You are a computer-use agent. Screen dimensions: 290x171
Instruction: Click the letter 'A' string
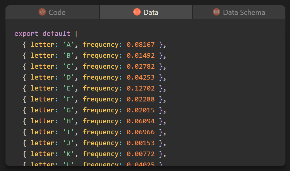pyautogui.click(x=68, y=45)
